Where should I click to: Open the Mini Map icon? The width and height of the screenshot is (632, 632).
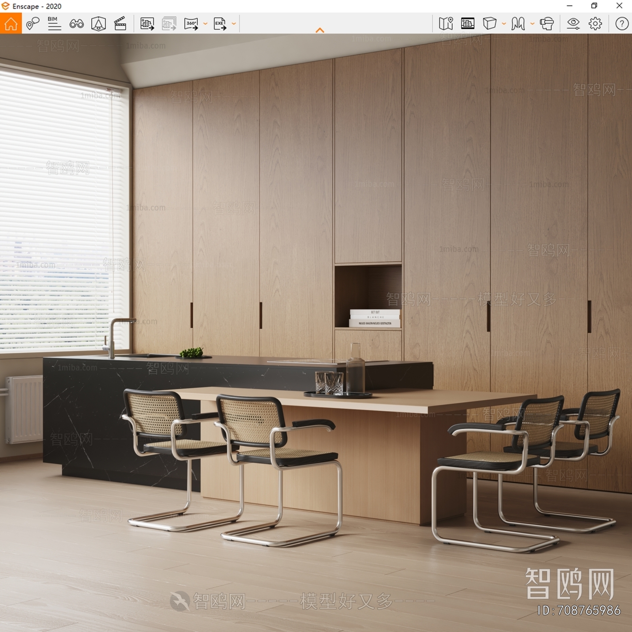click(x=446, y=24)
